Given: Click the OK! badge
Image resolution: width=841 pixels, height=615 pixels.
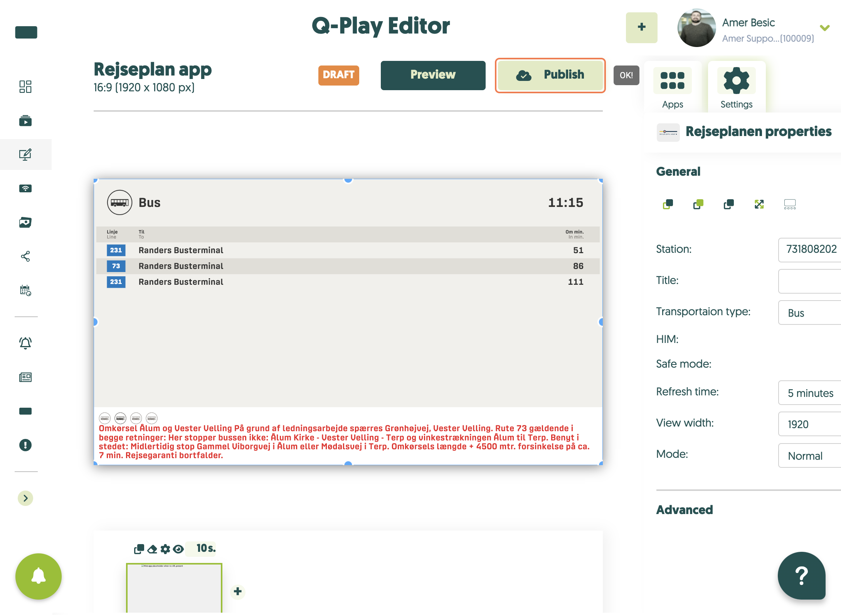Looking at the screenshot, I should pyautogui.click(x=626, y=75).
